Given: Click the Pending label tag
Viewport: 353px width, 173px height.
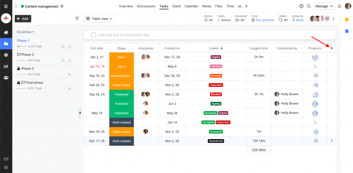Looking at the screenshot, I should click(216, 67).
